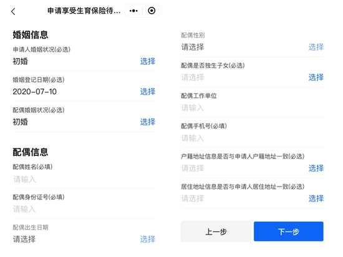Click the page title 申请享受生育保险待…
Image resolution: width=343 pixels, height=257 pixels.
[x=84, y=11]
